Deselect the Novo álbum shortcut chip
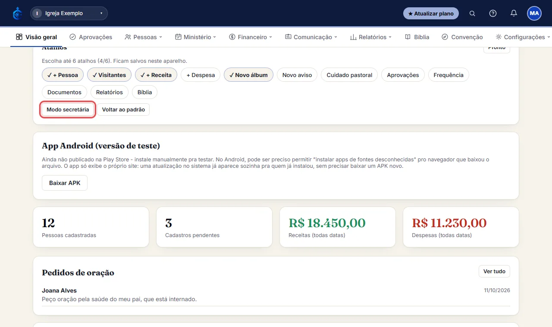 pos(249,75)
